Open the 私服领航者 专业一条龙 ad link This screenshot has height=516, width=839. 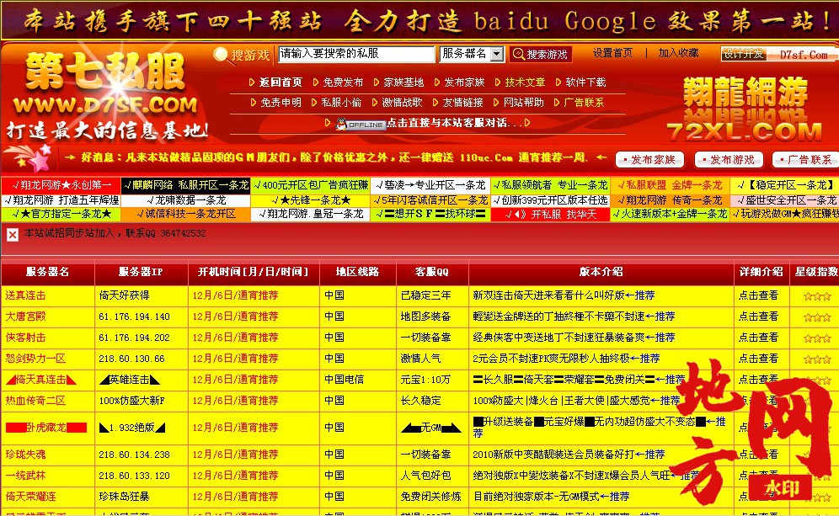tap(551, 185)
